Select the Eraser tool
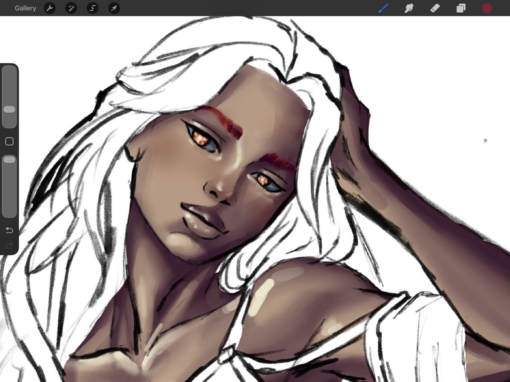Image resolution: width=510 pixels, height=382 pixels. [x=435, y=8]
